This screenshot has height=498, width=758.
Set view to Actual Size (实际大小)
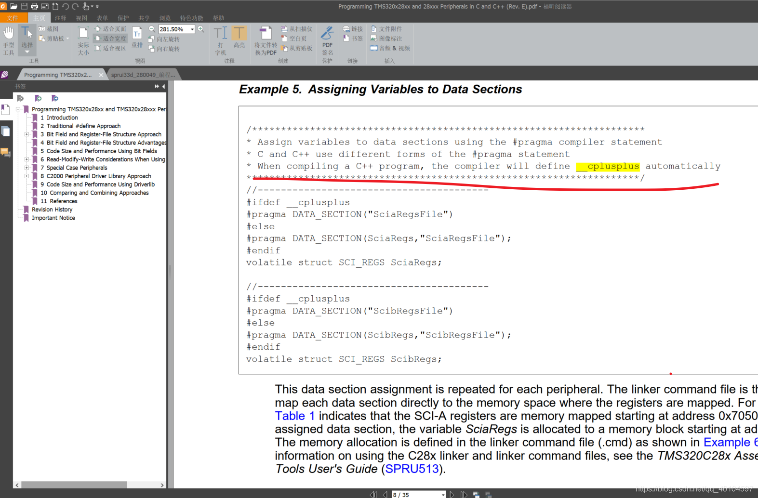point(83,41)
